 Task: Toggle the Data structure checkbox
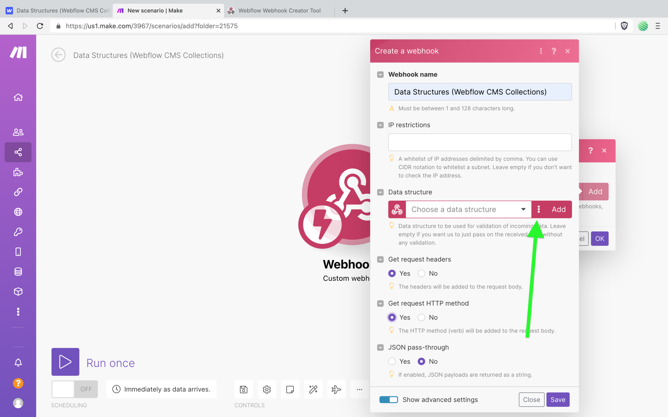(380, 192)
